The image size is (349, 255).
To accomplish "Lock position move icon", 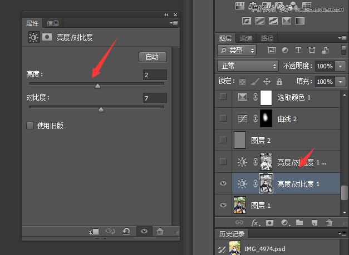I will (x=267, y=82).
